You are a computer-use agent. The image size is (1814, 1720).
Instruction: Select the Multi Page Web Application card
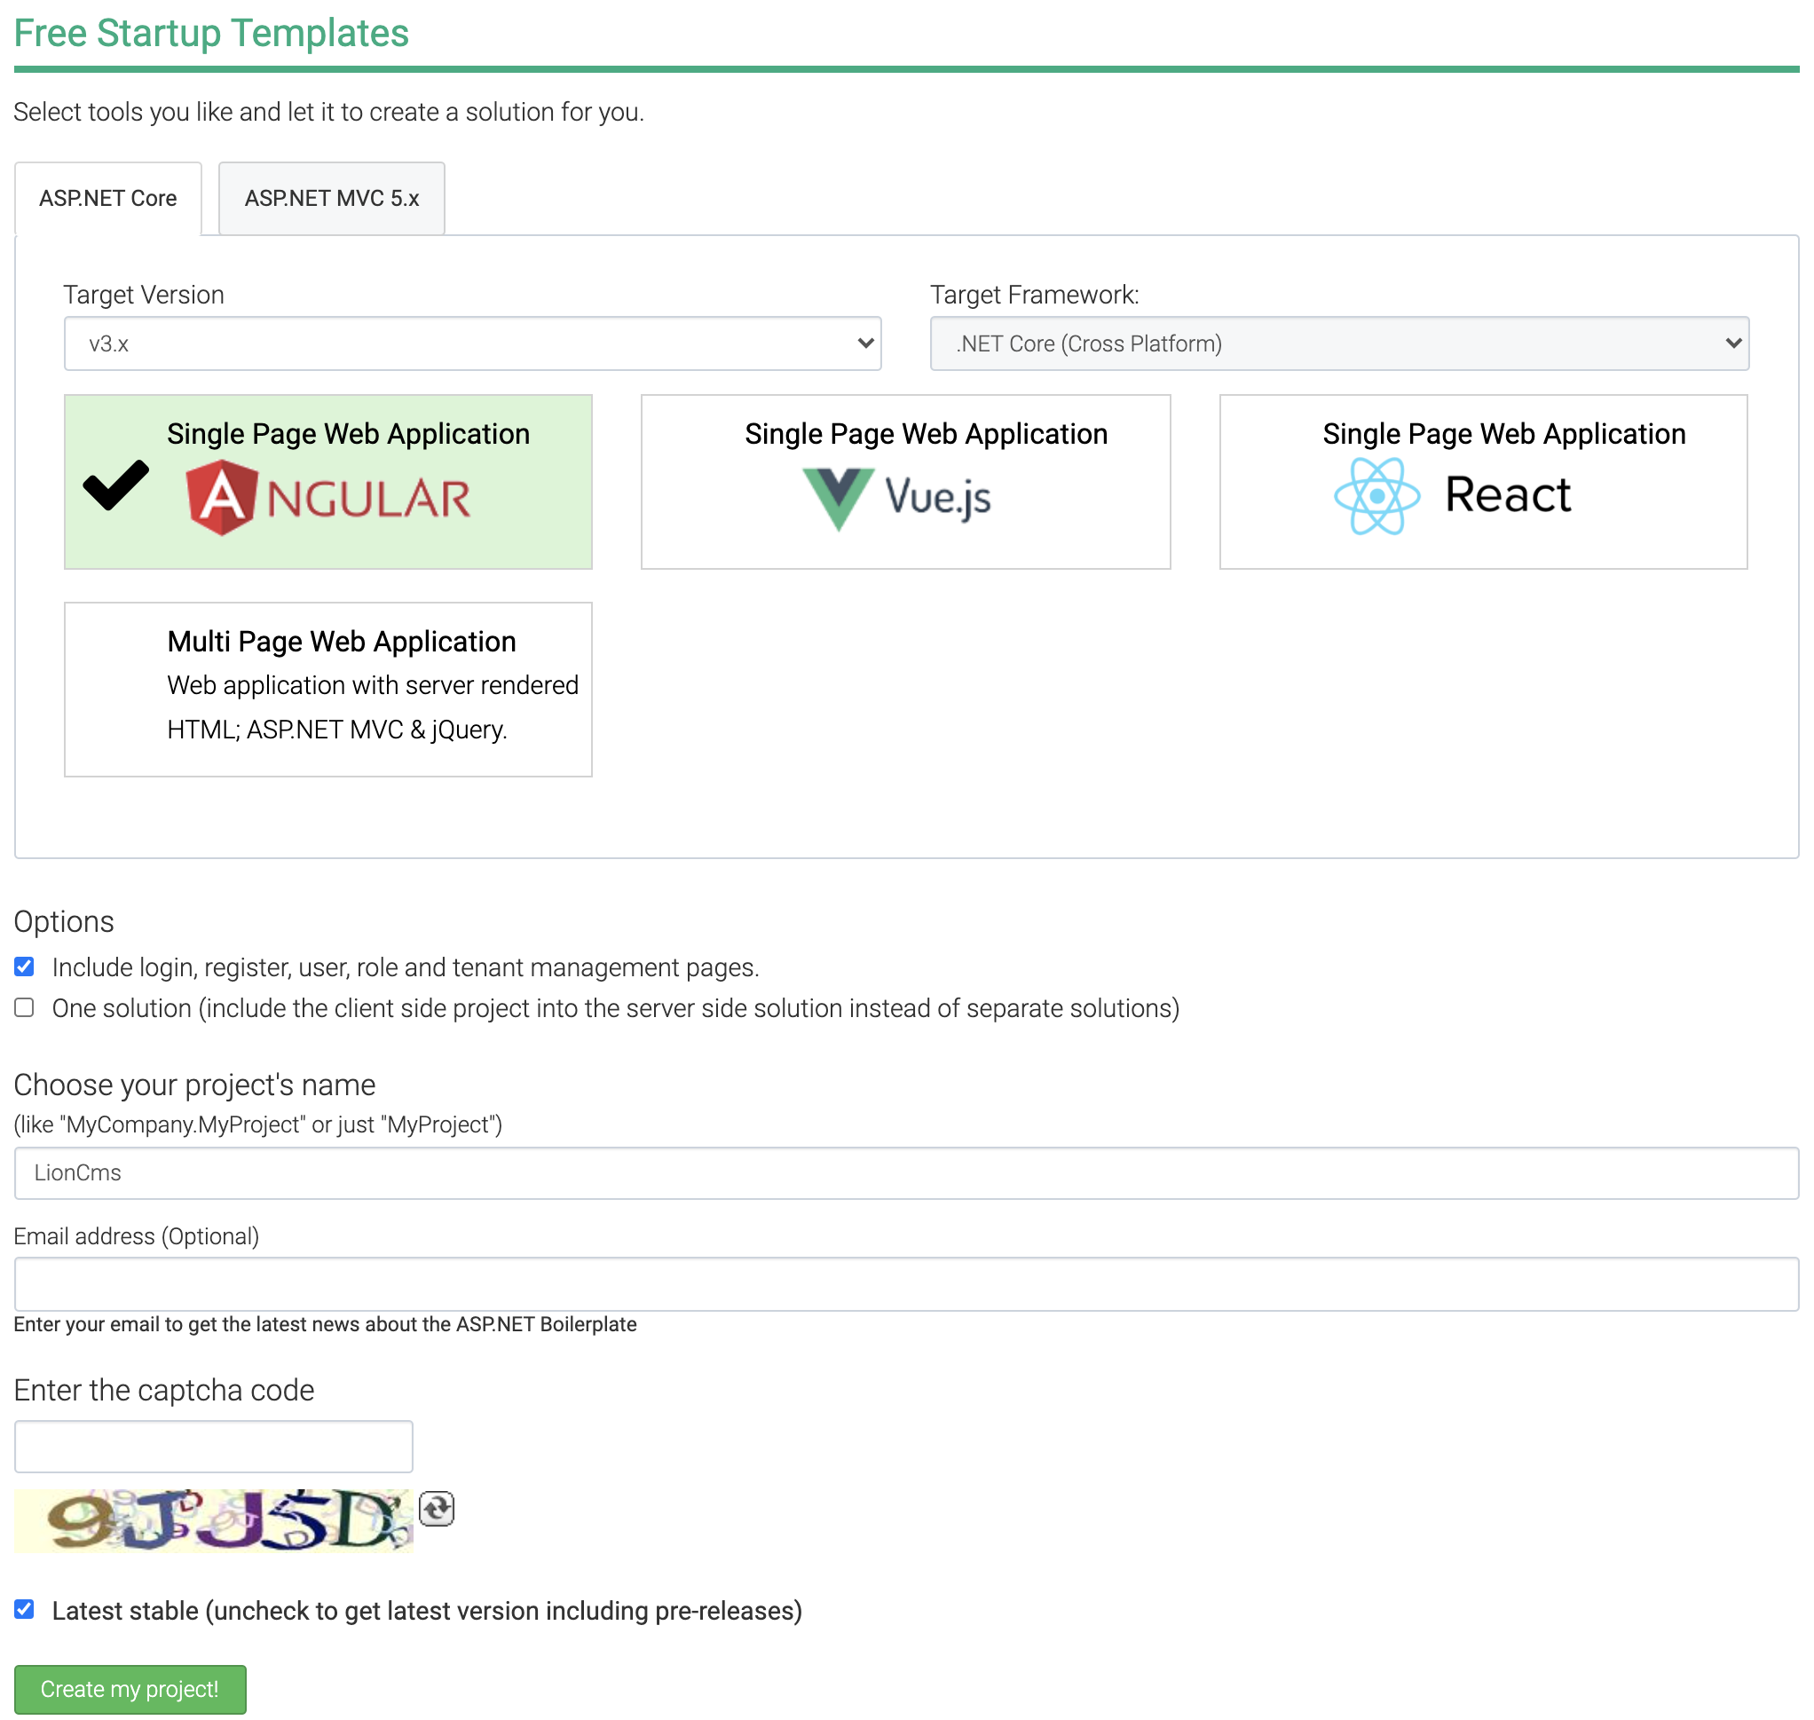click(328, 690)
